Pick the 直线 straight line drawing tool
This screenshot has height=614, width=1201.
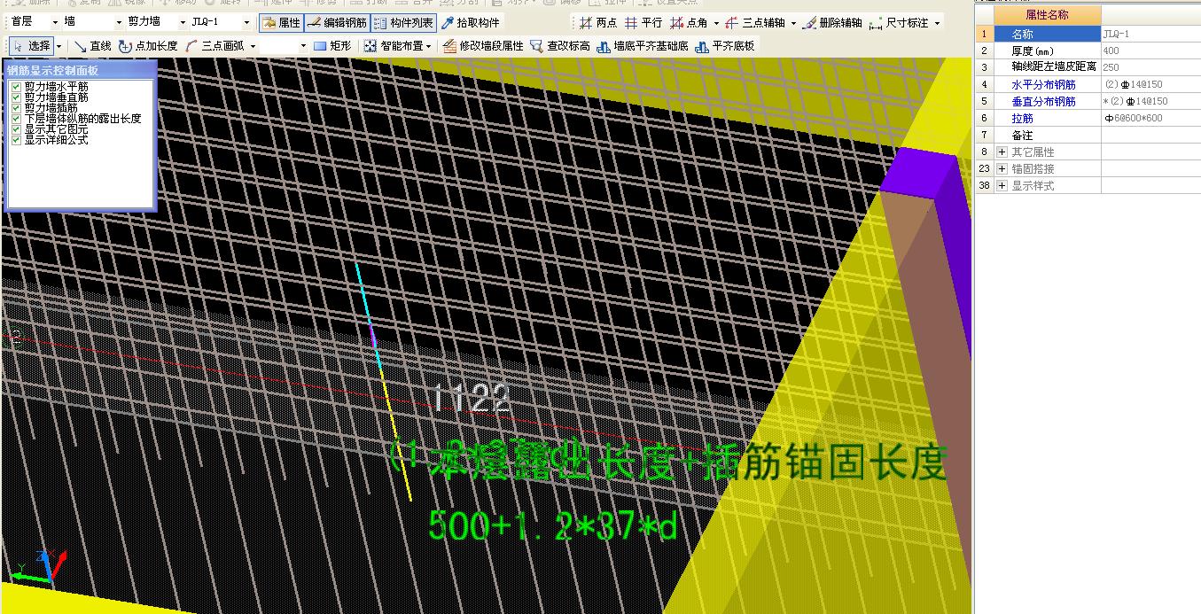93,45
